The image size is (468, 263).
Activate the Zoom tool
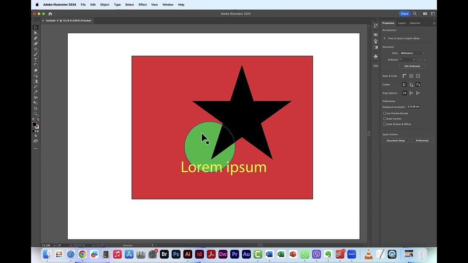35,114
